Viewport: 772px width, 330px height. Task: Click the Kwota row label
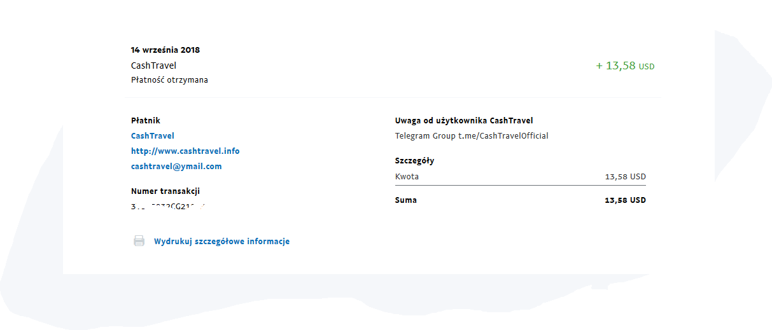(407, 177)
